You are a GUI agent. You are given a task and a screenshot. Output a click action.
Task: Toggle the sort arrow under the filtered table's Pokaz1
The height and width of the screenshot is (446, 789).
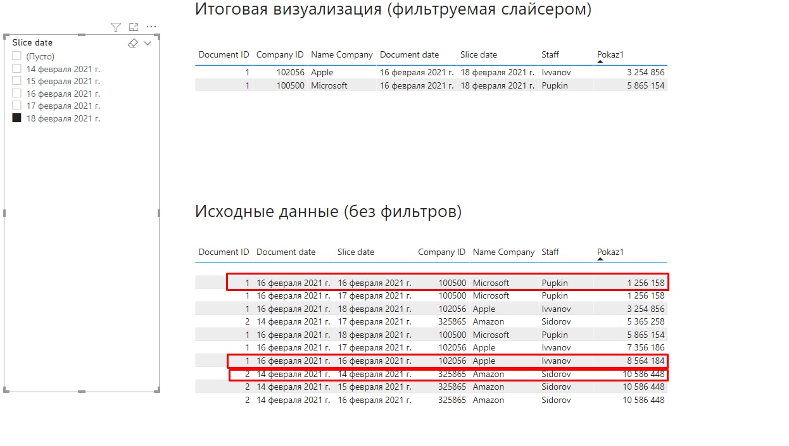[600, 62]
